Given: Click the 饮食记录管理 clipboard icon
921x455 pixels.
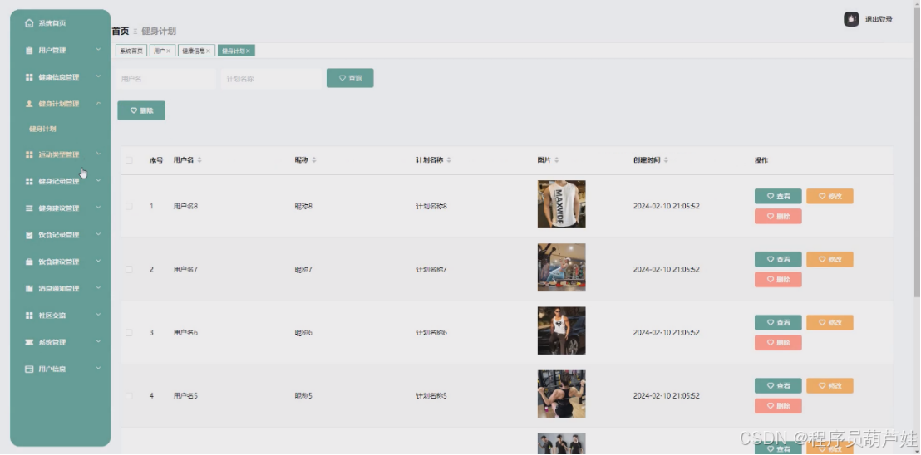Looking at the screenshot, I should (x=29, y=235).
